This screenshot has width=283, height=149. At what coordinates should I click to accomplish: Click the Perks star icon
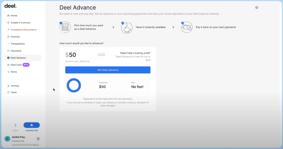(x=8, y=72)
